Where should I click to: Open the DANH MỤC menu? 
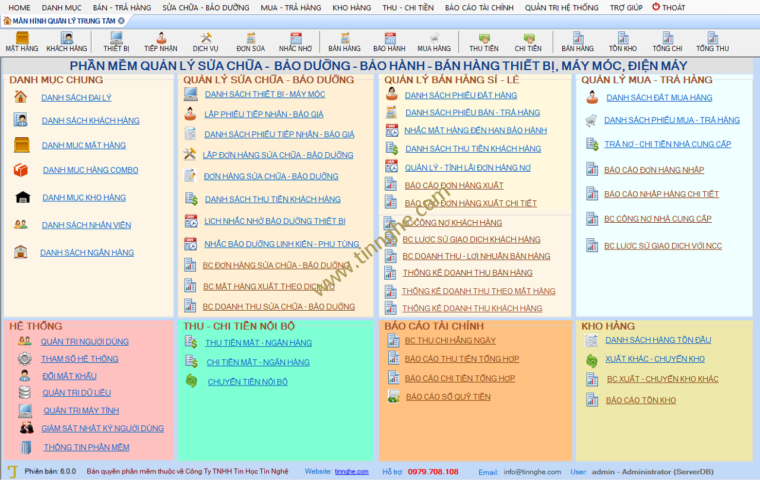[x=62, y=8]
